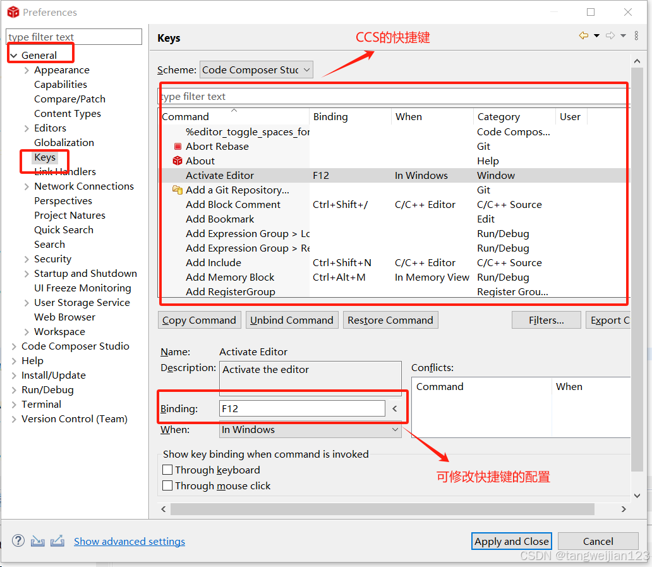This screenshot has height=567, width=652.
Task: Expand the Startup and Shutdown node
Action: [x=27, y=274]
